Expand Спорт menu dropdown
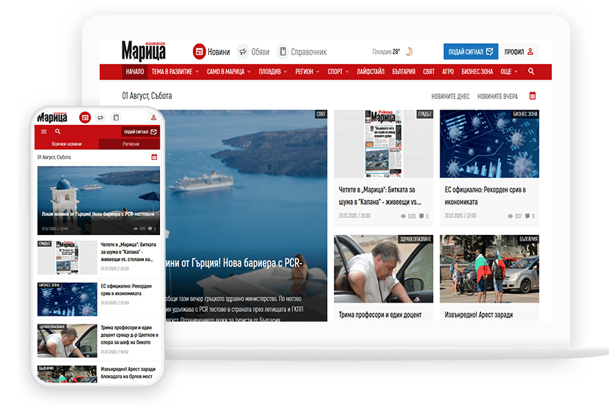Viewport: 609px width, 406px height. [x=338, y=72]
